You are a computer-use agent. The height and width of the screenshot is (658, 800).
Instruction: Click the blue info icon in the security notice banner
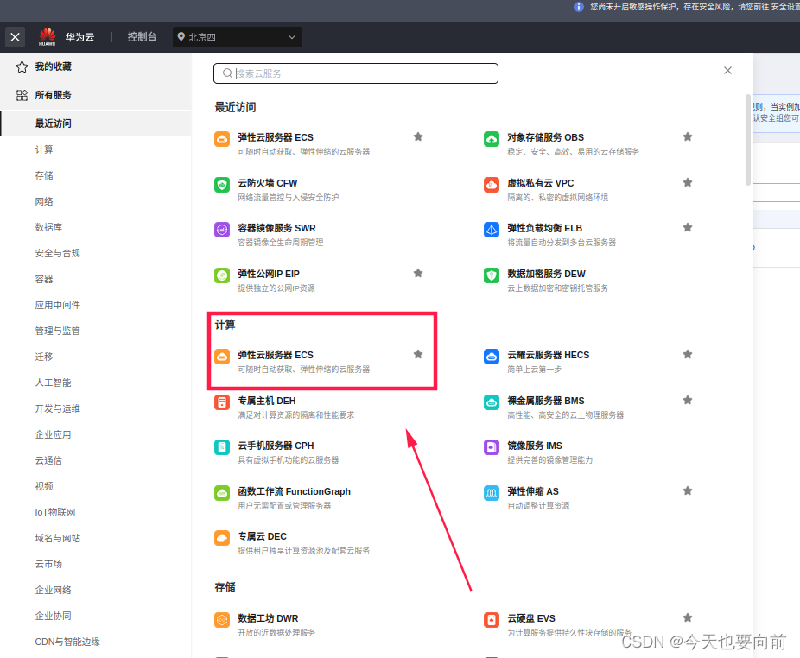579,7
